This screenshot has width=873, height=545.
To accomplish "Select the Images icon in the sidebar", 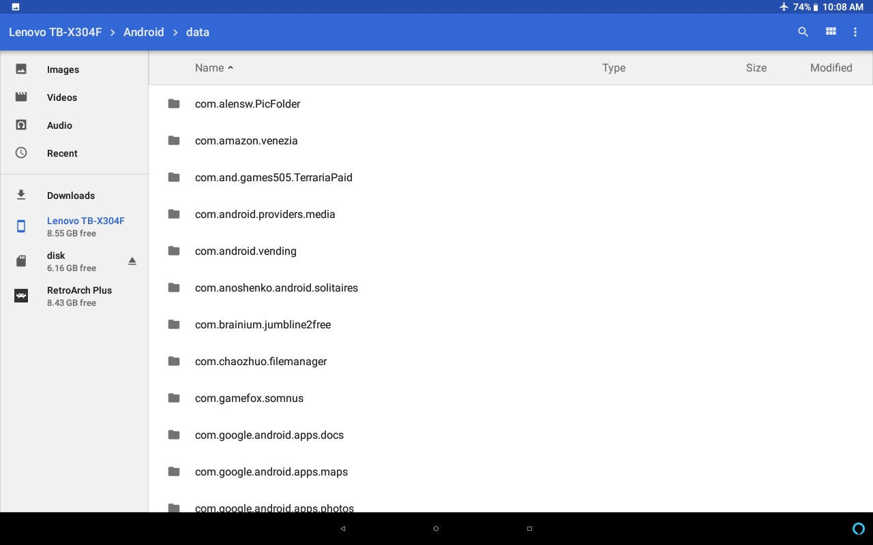I will point(21,69).
